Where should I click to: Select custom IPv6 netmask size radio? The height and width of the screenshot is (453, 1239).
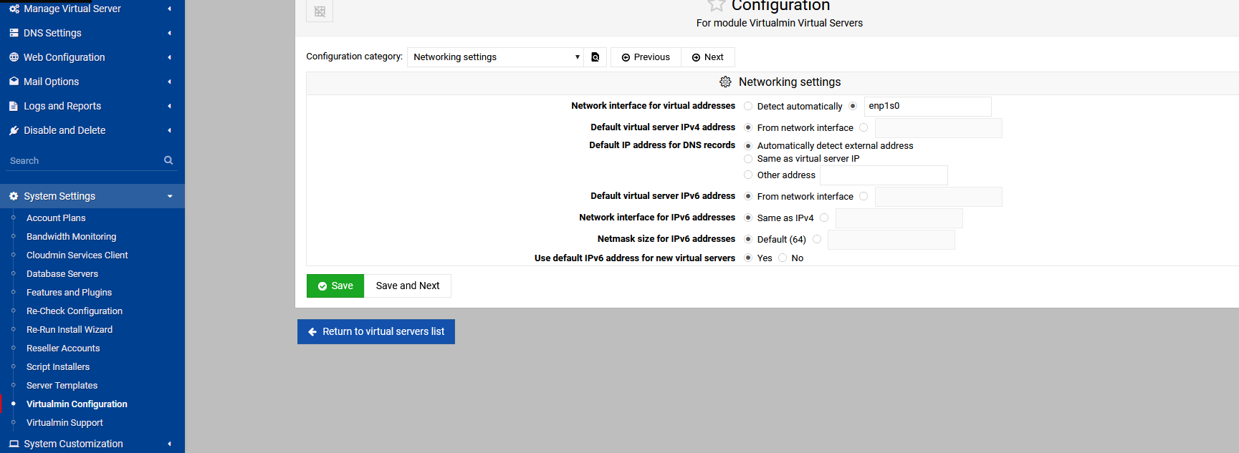[817, 239]
